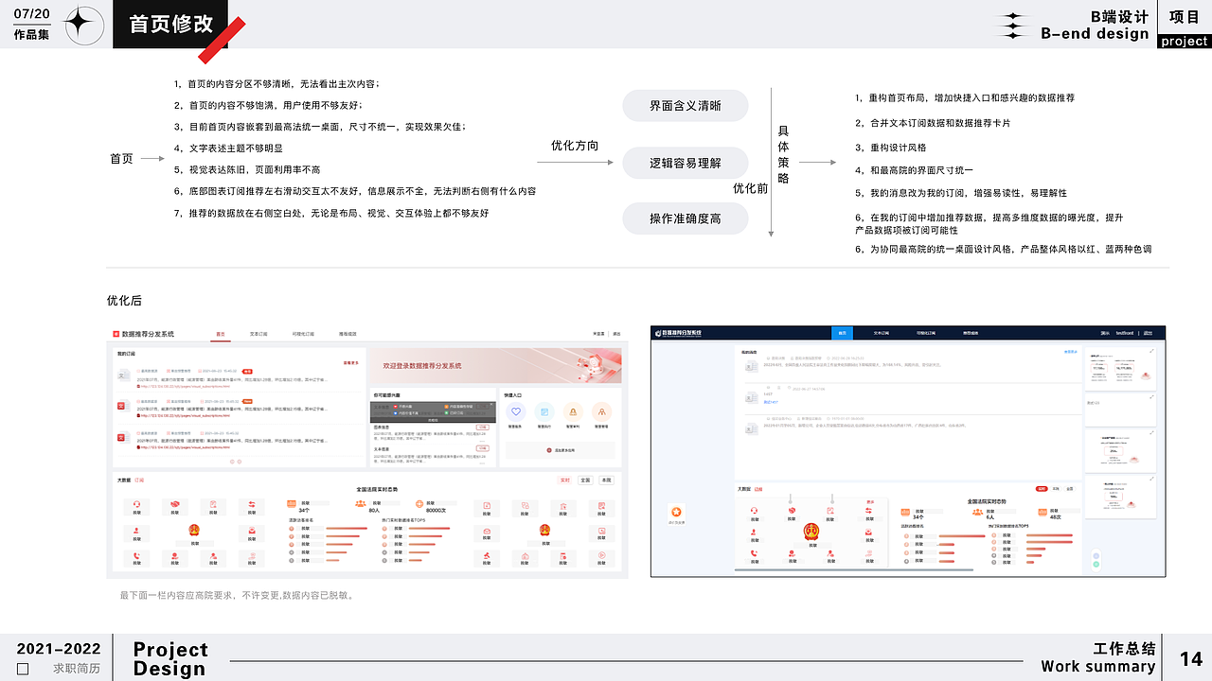Click orange star floating button in right mockup
This screenshot has width=1212, height=681.
click(676, 511)
